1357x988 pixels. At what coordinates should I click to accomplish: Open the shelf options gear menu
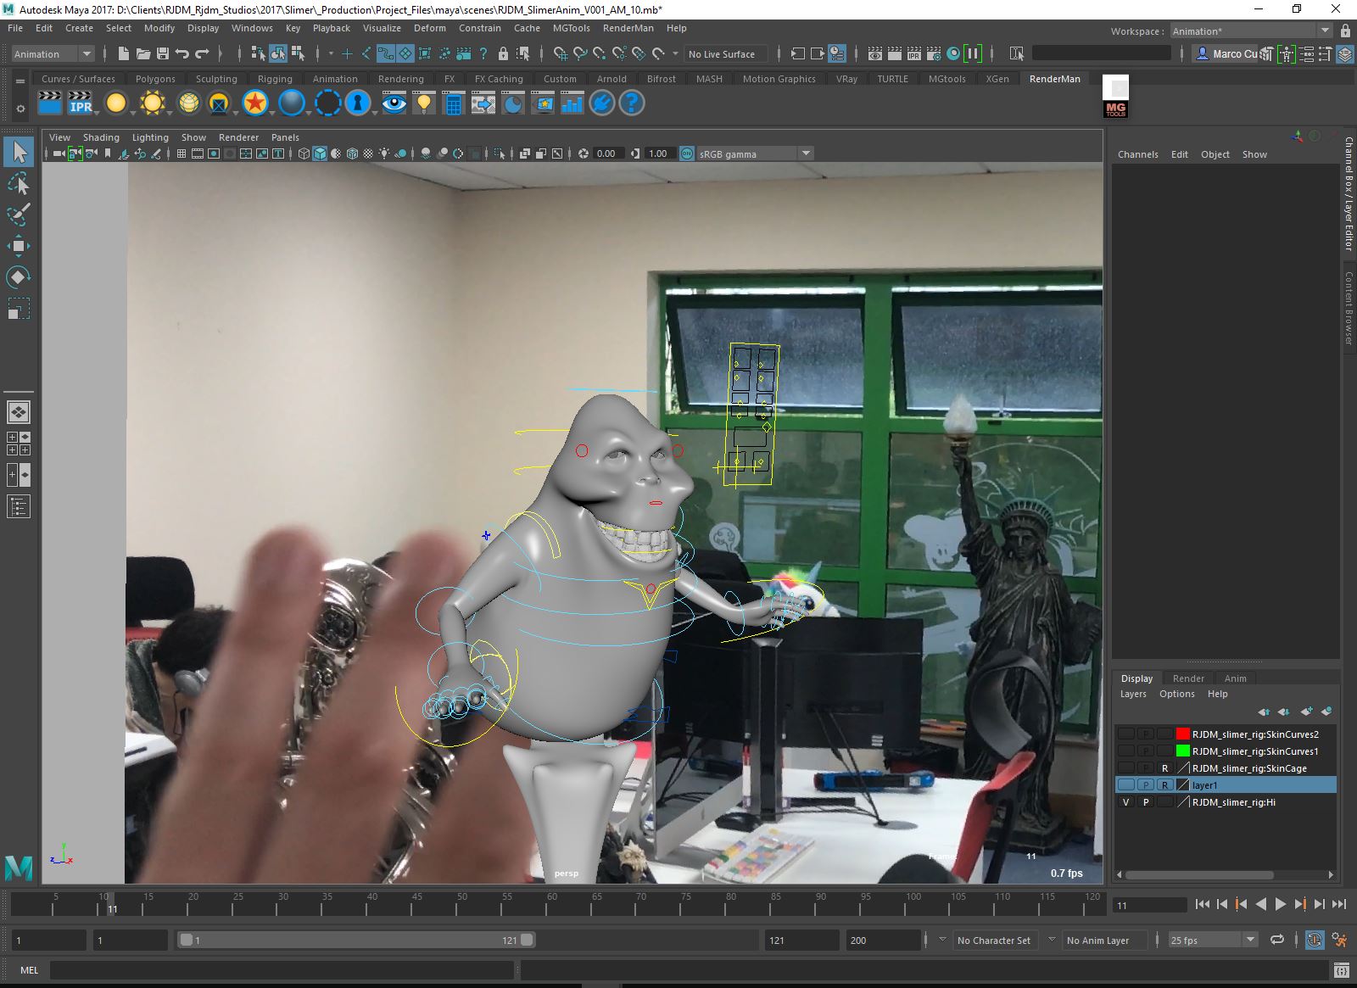click(x=20, y=109)
